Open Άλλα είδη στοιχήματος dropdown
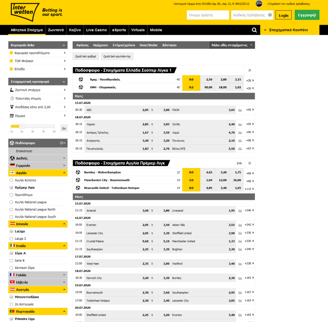Image resolution: width=328 pixels, height=322 pixels. pyautogui.click(x=232, y=45)
